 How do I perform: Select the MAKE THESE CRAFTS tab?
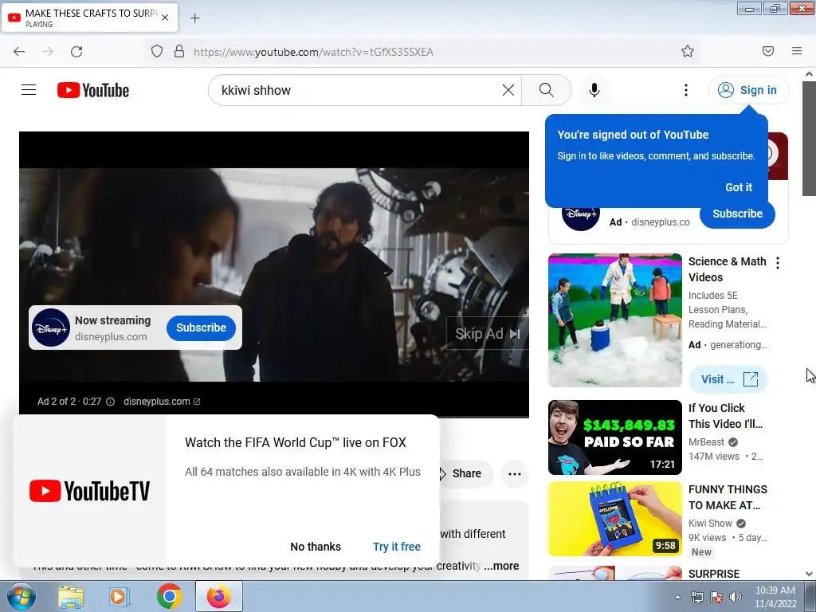pos(89,18)
